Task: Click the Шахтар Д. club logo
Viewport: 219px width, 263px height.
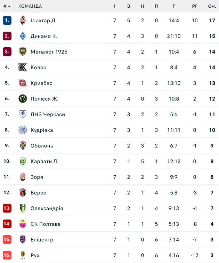Action: pyautogui.click(x=23, y=21)
